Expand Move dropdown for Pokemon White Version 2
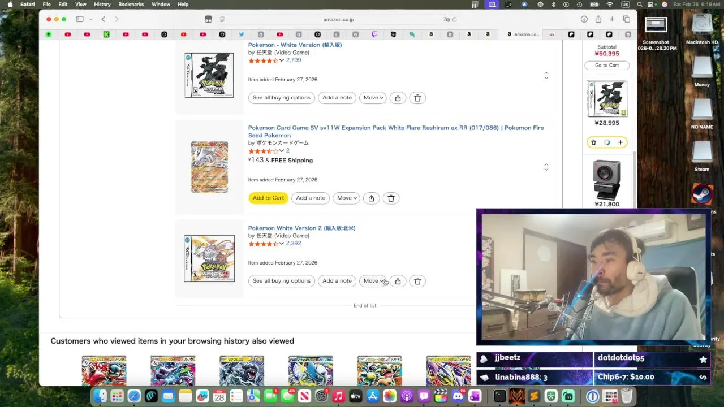 pos(373,281)
